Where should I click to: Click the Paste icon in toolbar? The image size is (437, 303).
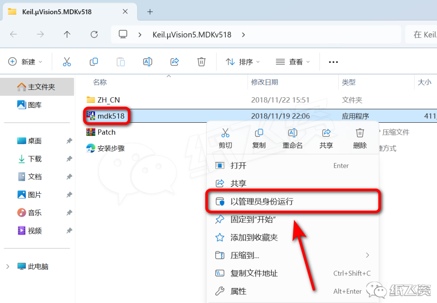tap(121, 62)
